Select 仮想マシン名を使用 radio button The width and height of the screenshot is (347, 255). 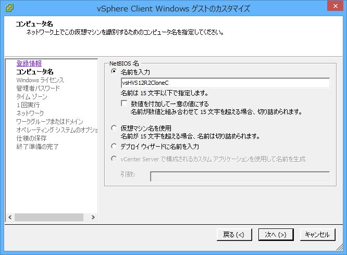coord(114,127)
